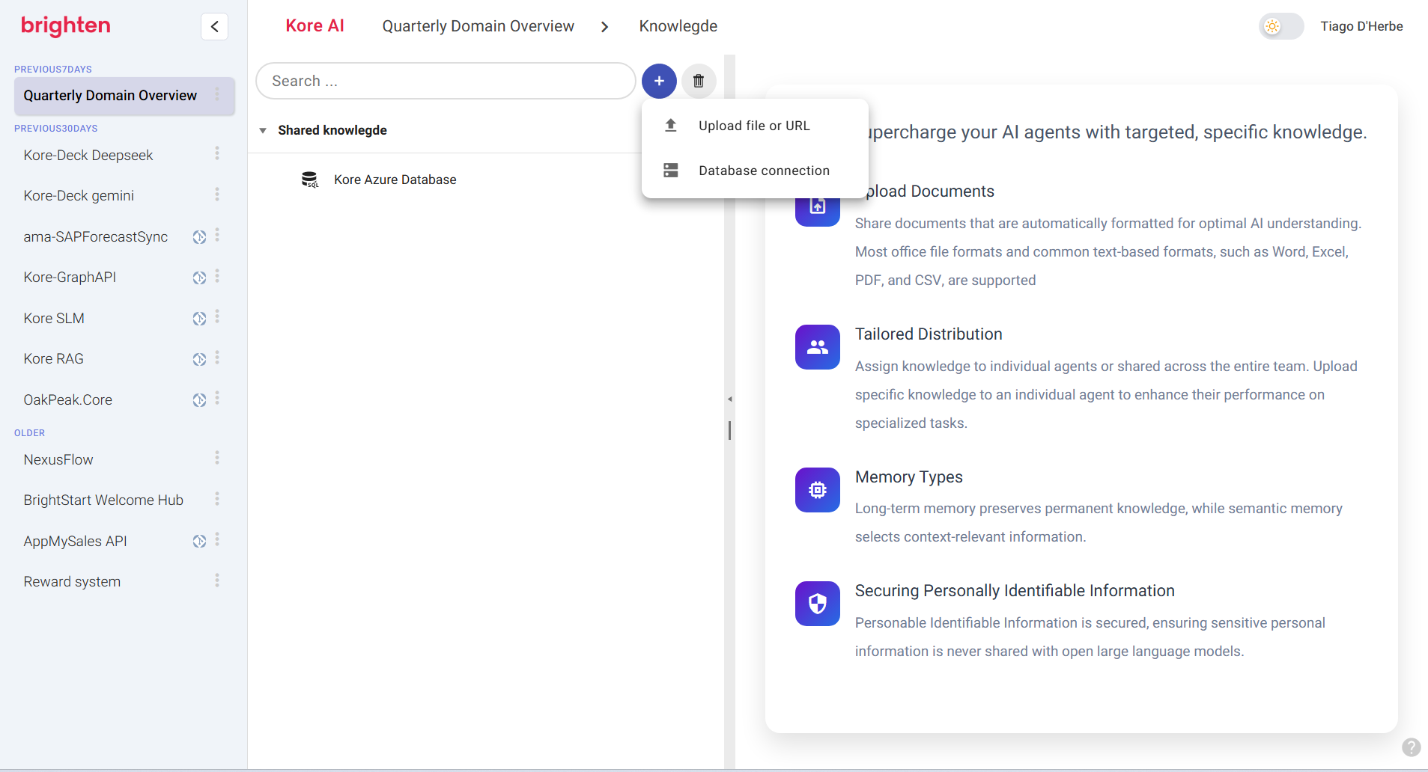This screenshot has height=772, width=1428.
Task: Open options menu for Kore SLM
Action: pos(217,316)
